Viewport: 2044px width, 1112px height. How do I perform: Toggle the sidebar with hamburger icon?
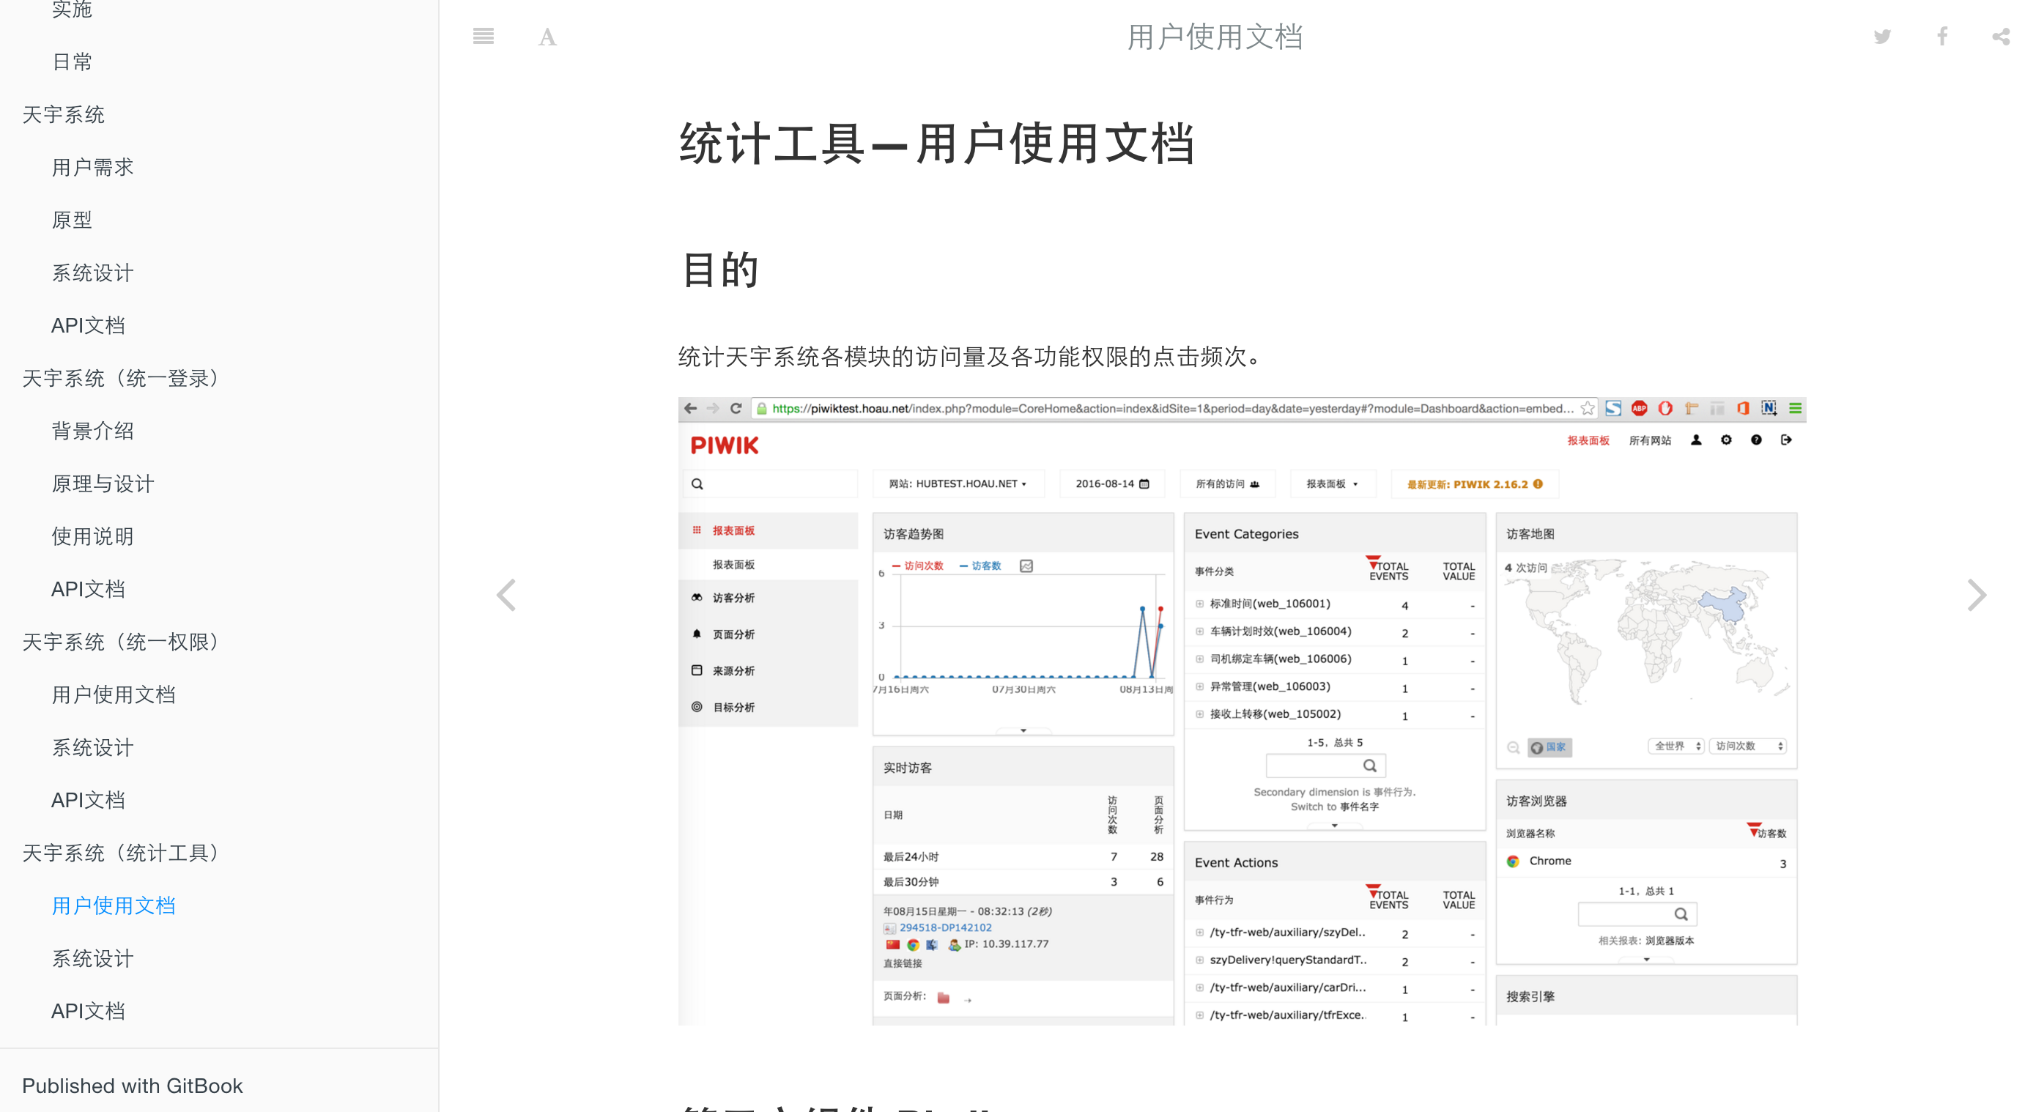484,37
